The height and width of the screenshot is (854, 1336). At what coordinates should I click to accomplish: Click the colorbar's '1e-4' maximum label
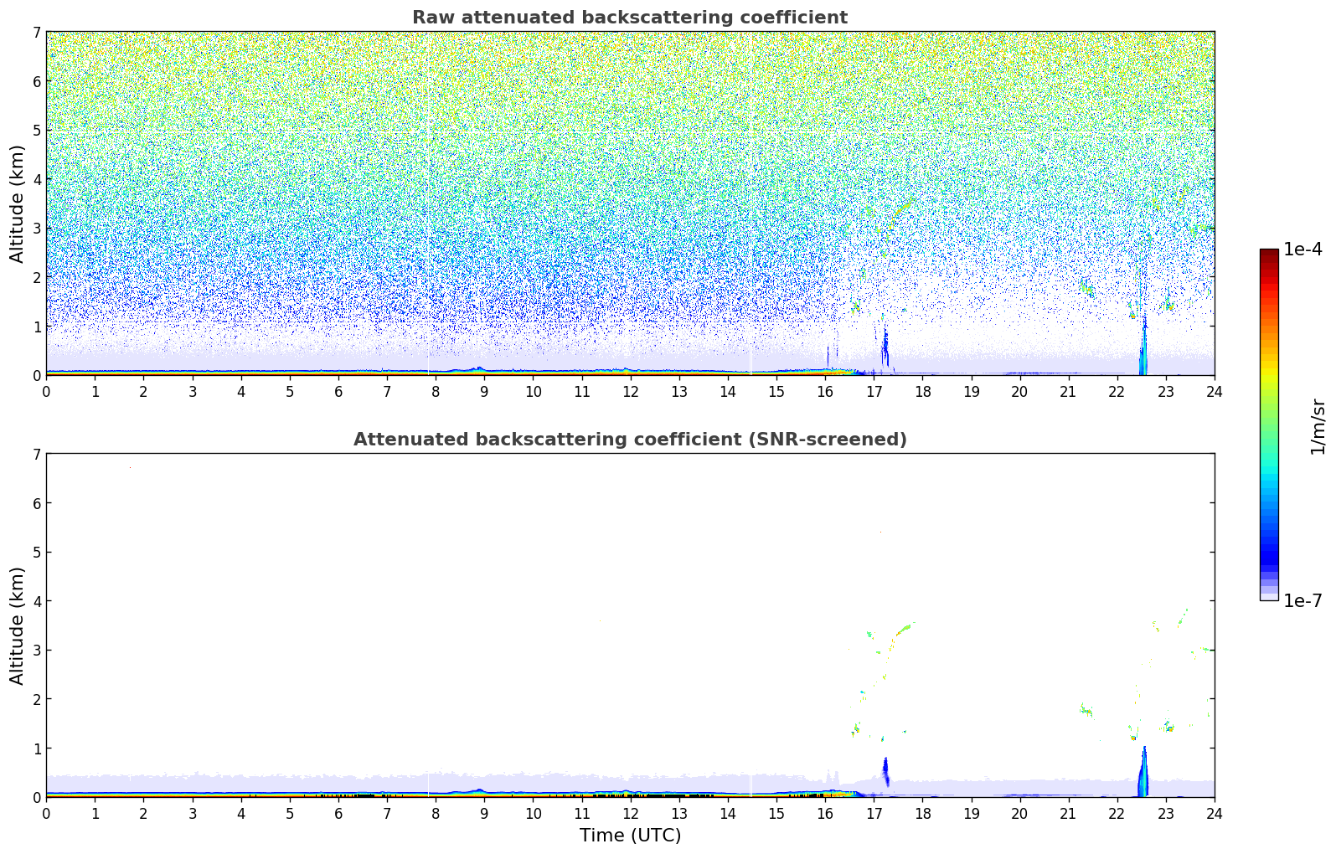click(1302, 250)
